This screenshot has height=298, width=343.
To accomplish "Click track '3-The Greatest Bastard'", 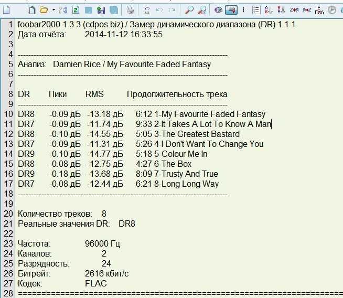I will 197,134.
